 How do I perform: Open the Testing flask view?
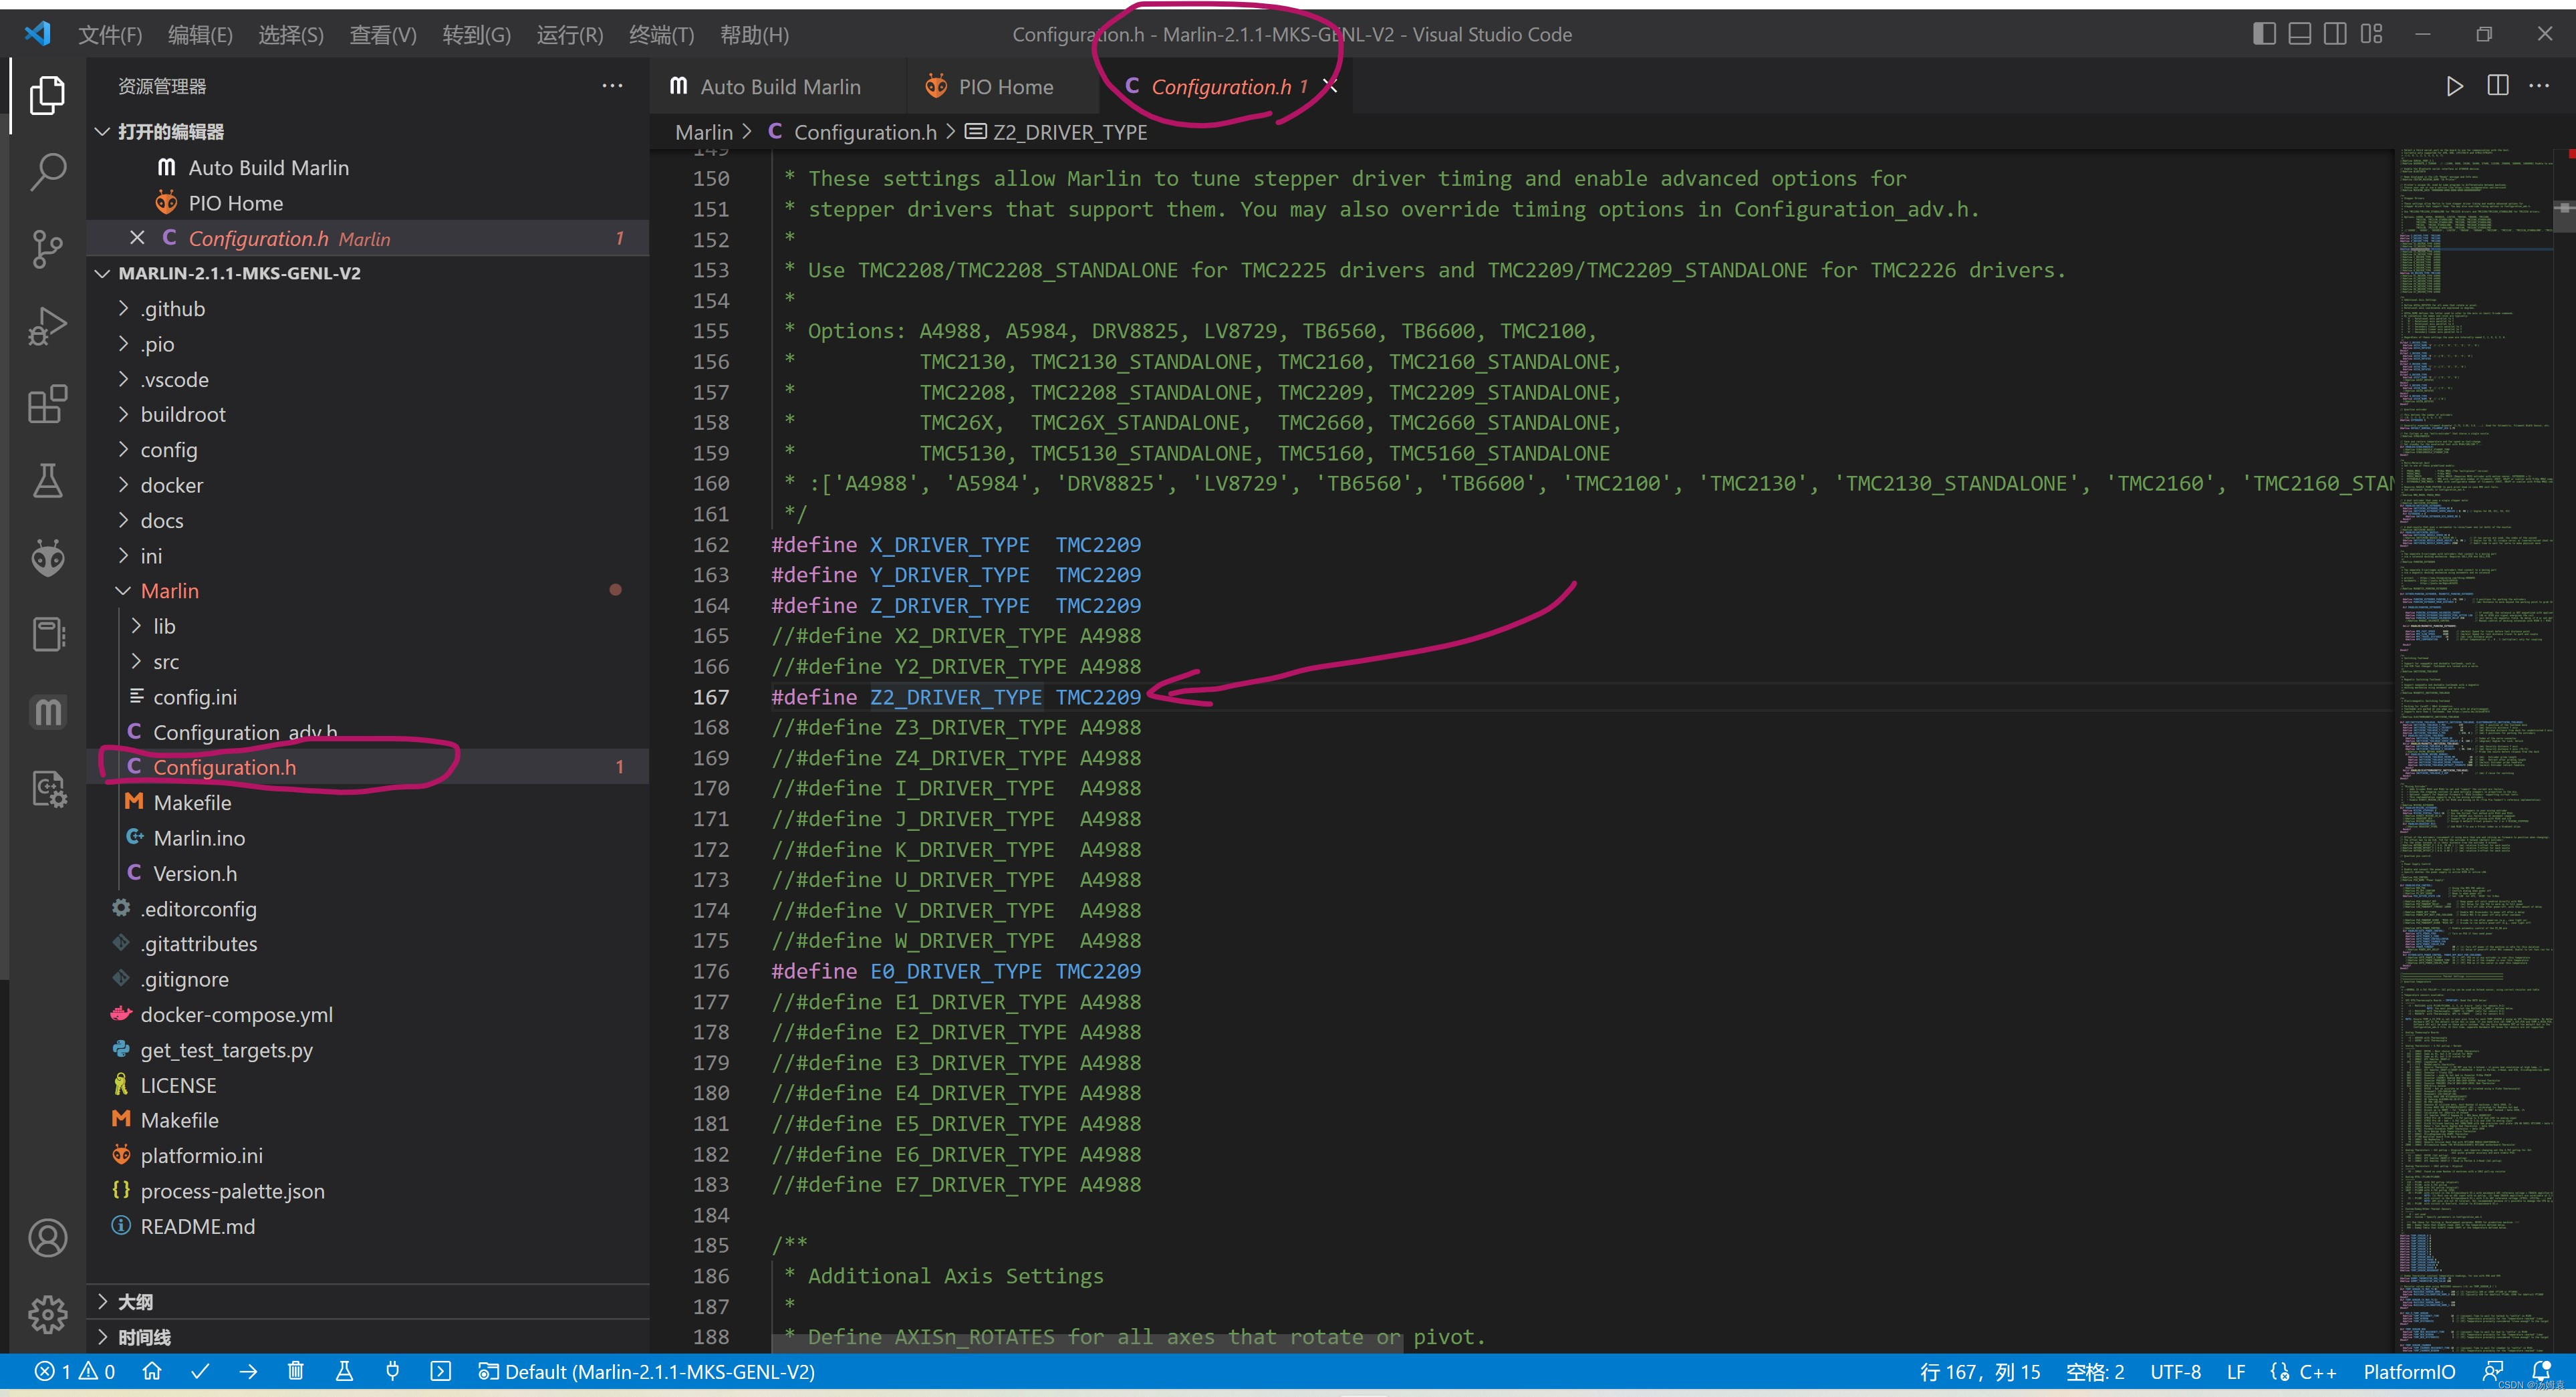coord(47,481)
